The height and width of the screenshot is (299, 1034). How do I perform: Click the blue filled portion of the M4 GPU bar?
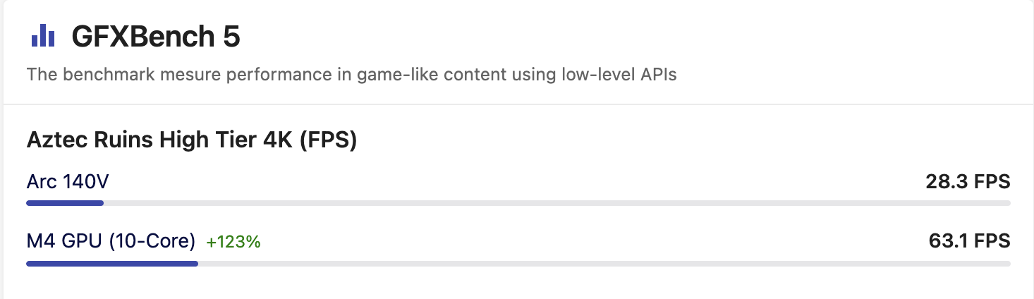point(112,264)
